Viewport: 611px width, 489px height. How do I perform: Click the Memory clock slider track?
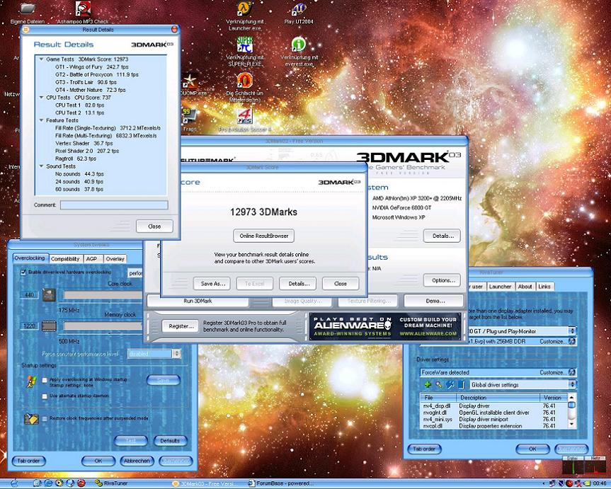[103, 326]
